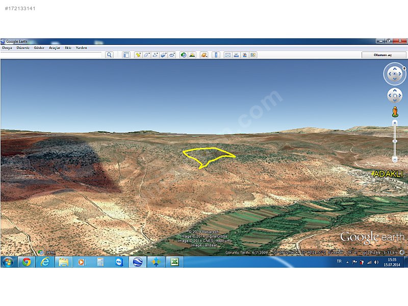Viewport: 408px width, 306px height.
Task: Click the print icon in toolbar
Action: coord(236,55)
